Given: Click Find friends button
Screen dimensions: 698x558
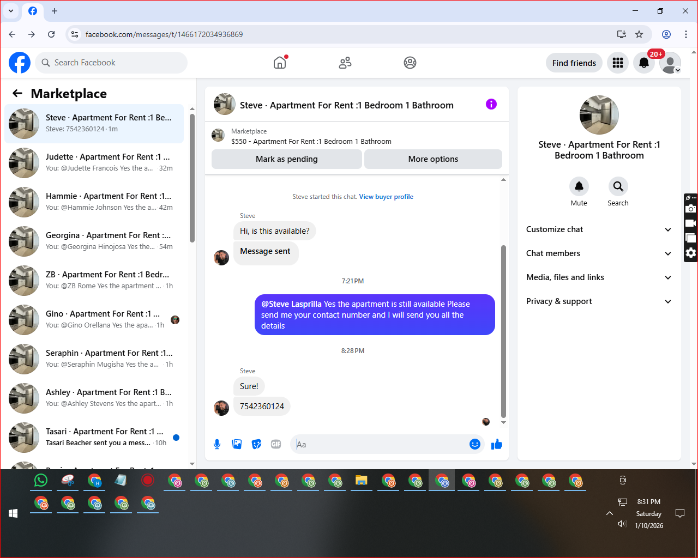Looking at the screenshot, I should [574, 63].
